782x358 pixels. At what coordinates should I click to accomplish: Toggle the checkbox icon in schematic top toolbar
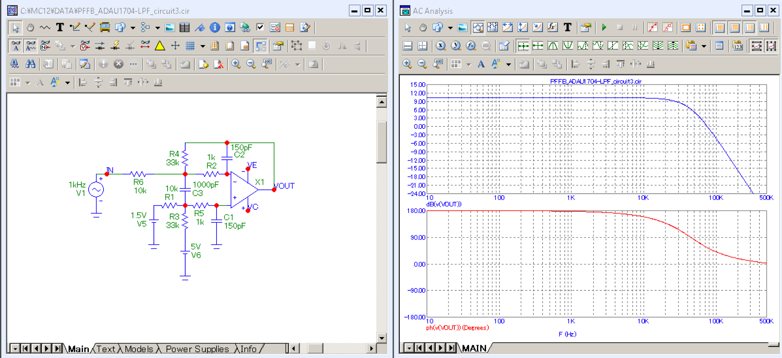click(x=260, y=28)
